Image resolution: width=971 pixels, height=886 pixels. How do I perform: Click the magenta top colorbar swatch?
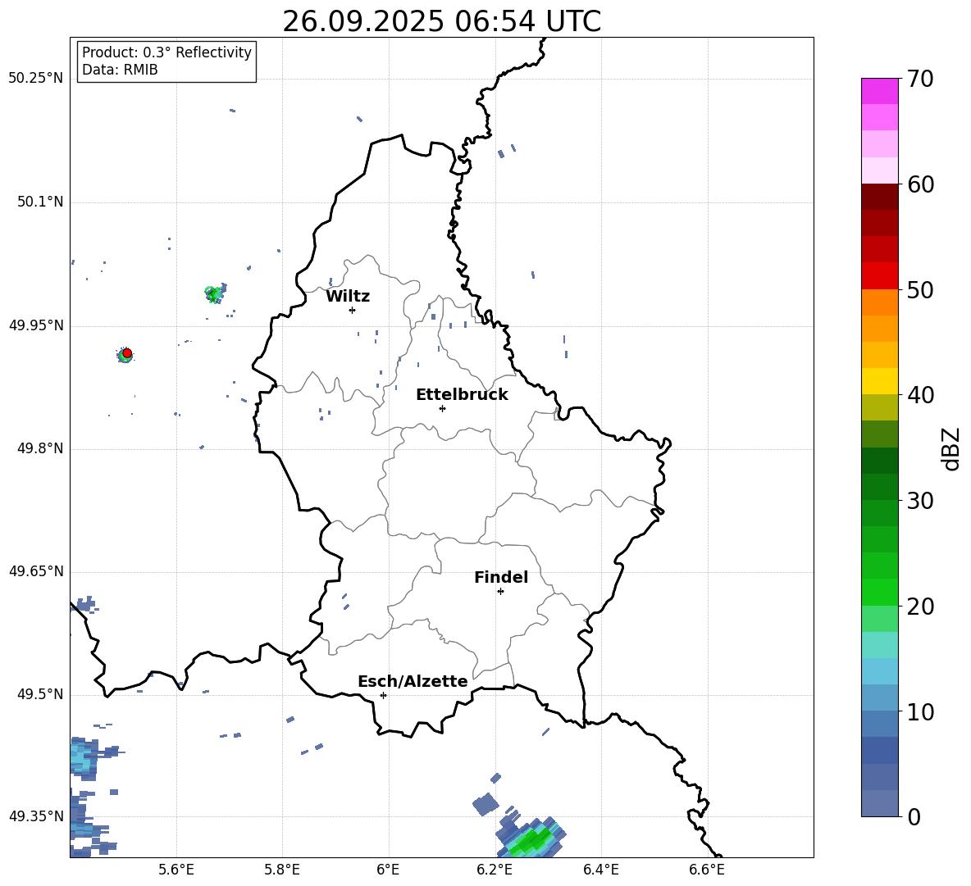point(880,91)
